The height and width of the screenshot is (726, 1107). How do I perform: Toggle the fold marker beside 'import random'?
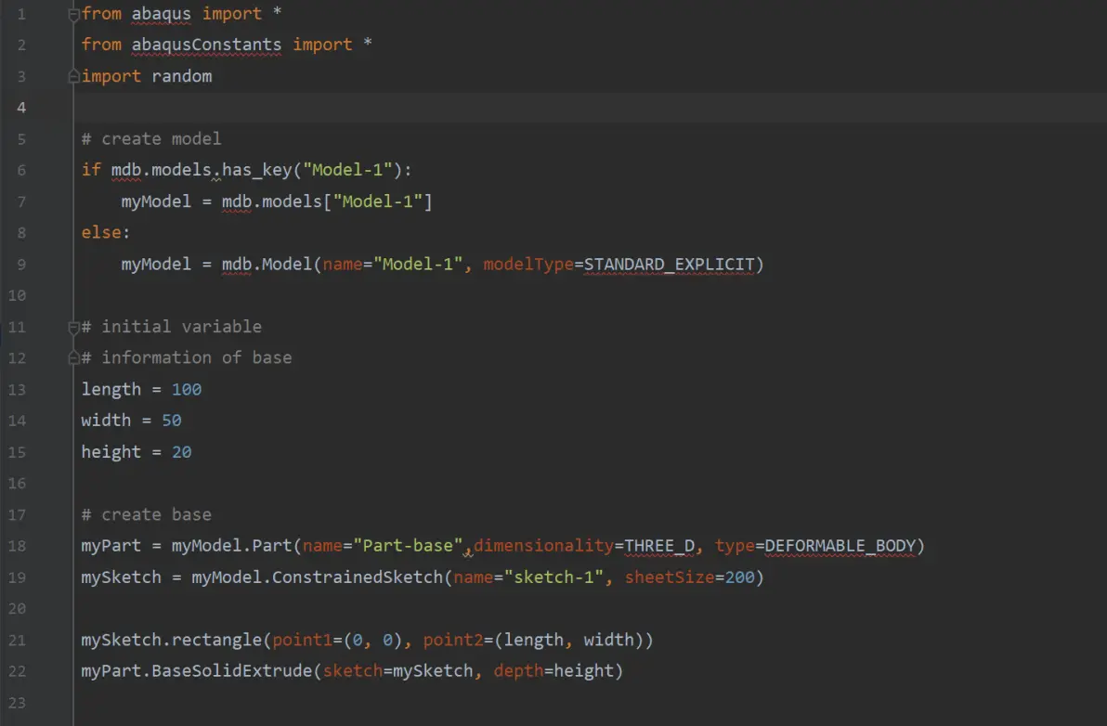click(x=73, y=76)
